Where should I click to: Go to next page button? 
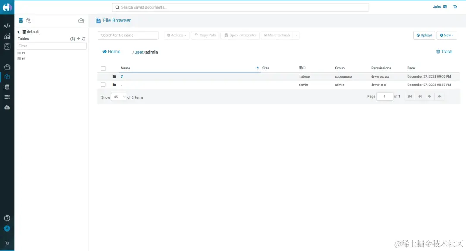(429, 97)
